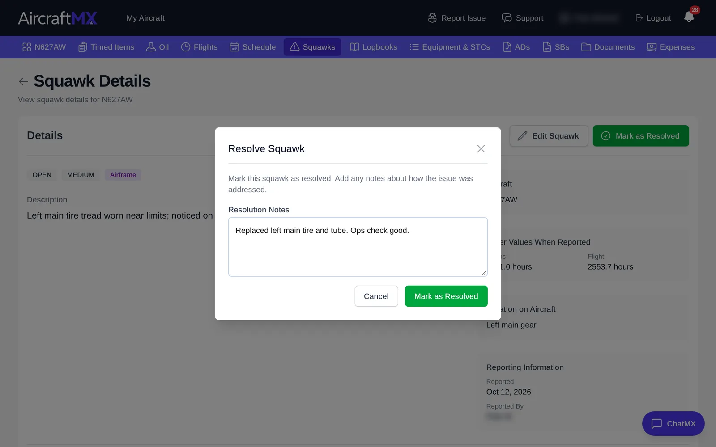This screenshot has height=447, width=716.
Task: Click the Airframe category badge
Action: tap(123, 175)
